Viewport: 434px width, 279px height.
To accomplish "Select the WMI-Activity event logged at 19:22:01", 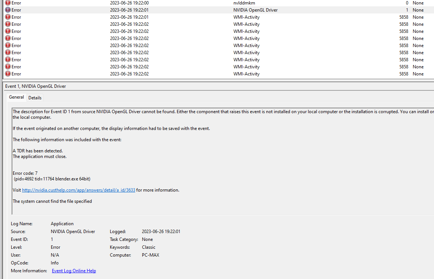I will [247, 17].
